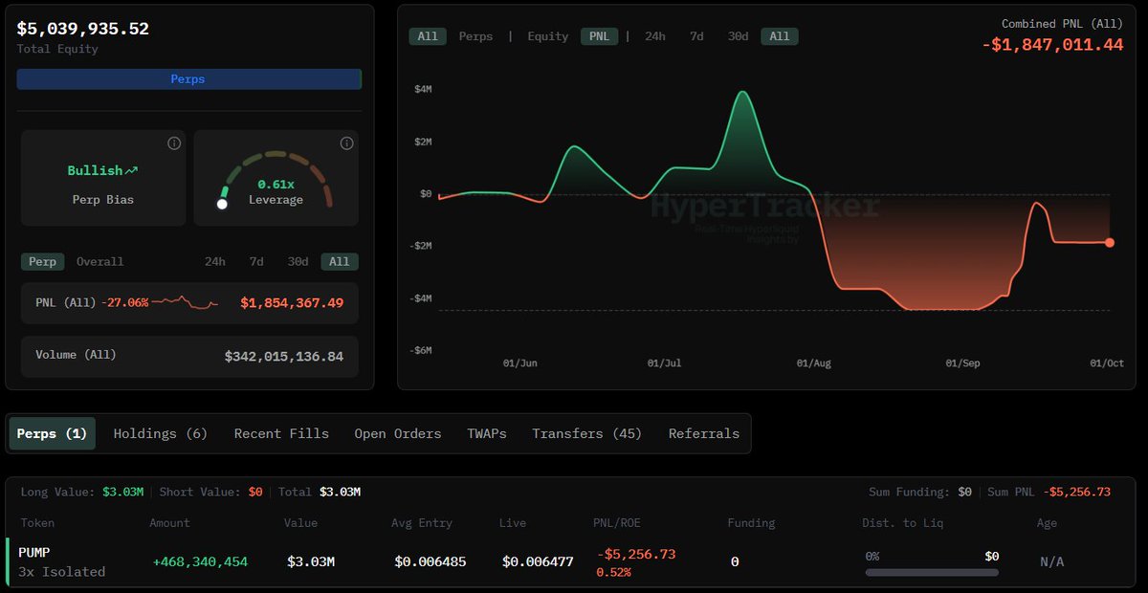Click the PNL (All) $1,854,367.49 value

tap(292, 302)
